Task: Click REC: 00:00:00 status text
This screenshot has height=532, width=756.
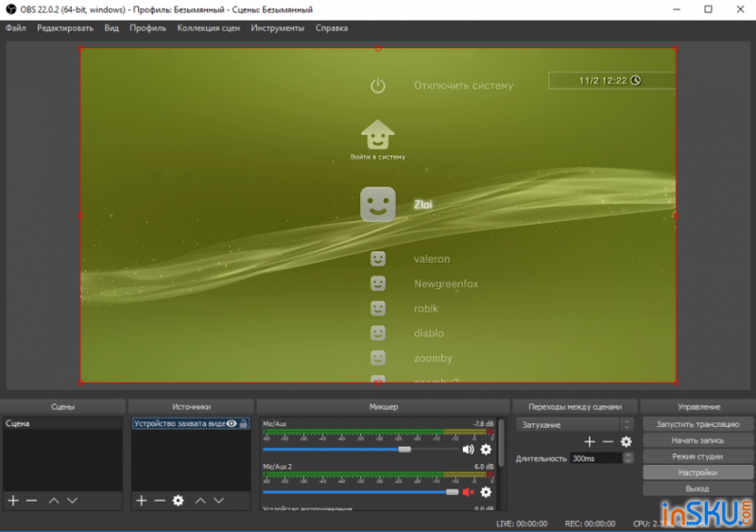Action: pyautogui.click(x=590, y=523)
